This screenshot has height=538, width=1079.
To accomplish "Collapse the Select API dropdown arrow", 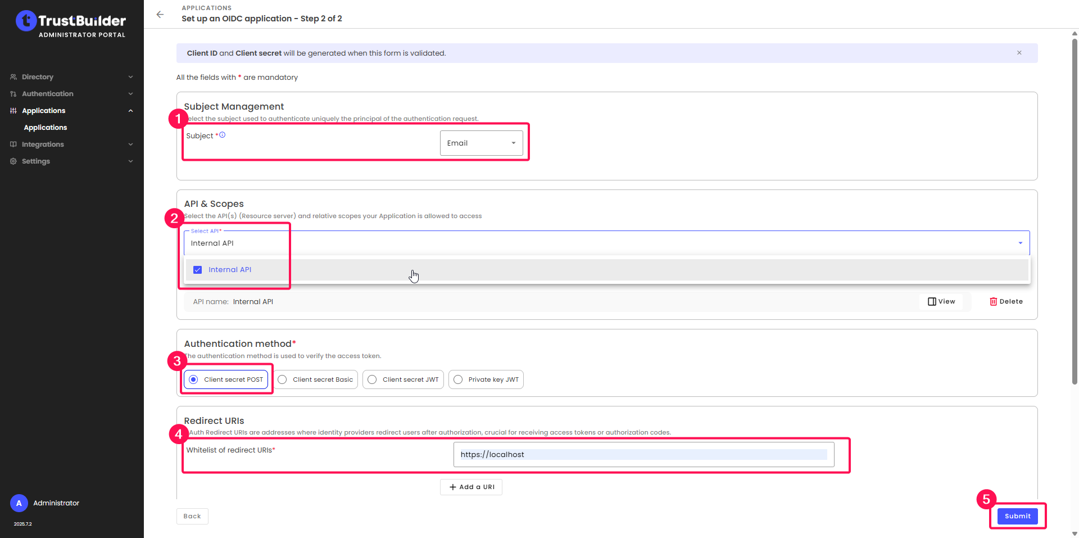I will 1020,243.
